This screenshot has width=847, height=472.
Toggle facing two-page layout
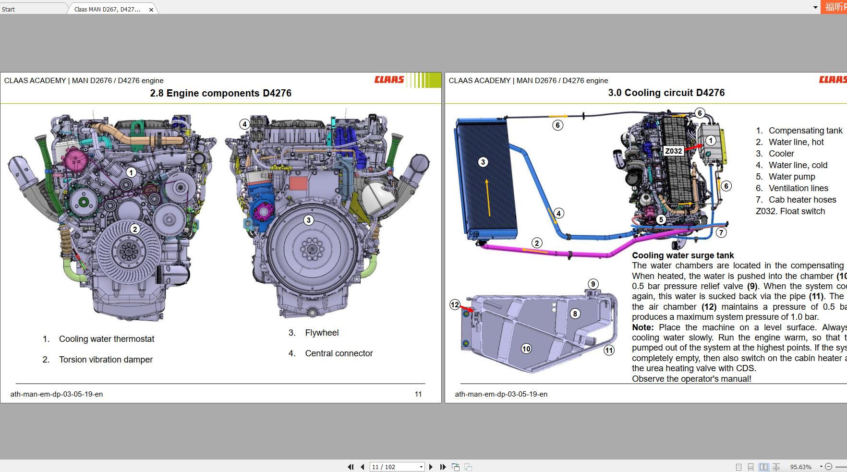click(763, 466)
